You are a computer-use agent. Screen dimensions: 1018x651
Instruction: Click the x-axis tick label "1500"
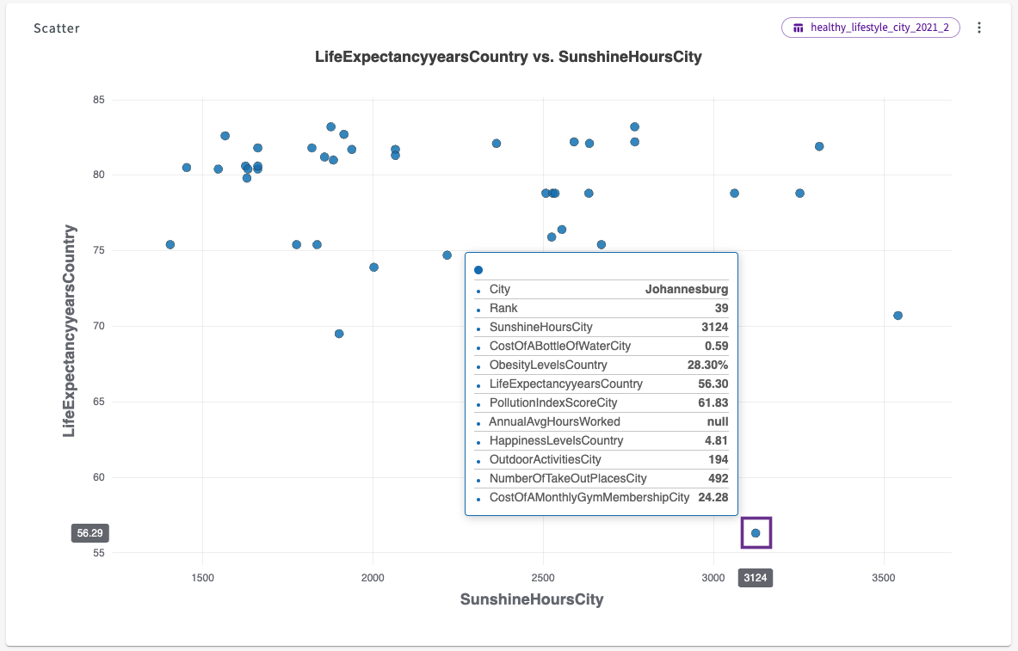[x=202, y=578]
